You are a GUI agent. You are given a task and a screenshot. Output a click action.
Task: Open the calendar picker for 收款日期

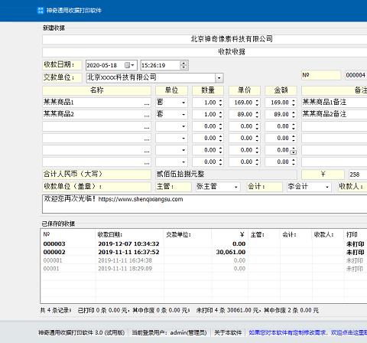click(129, 65)
